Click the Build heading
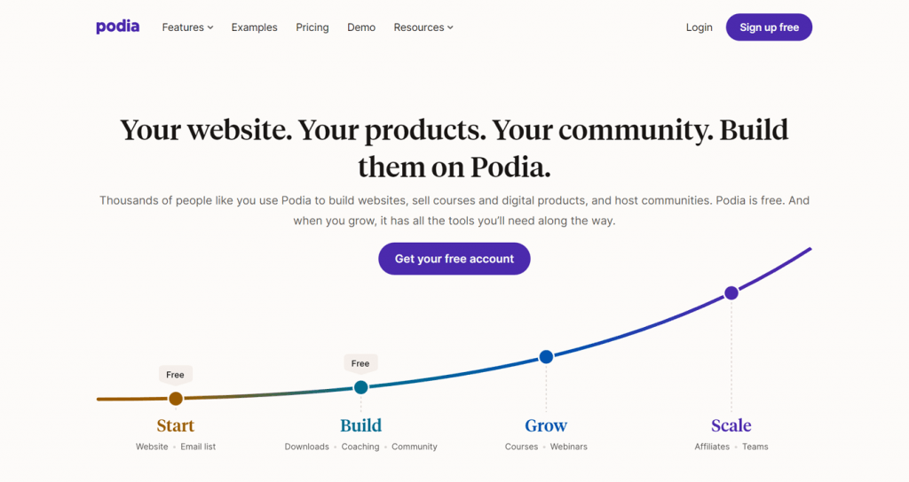 [360, 425]
